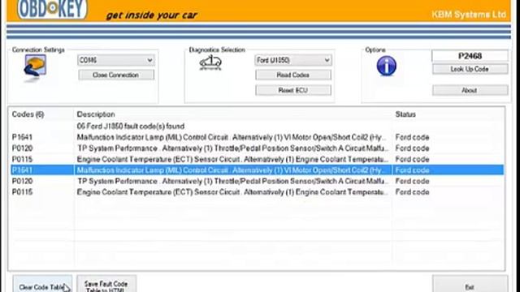Click the Codes column header
Screen dimensions: 520x292
click(28, 114)
